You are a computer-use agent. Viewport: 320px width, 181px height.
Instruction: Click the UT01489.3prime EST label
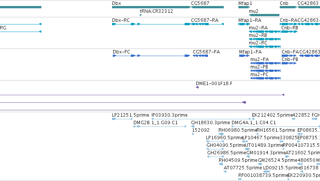tap(264, 146)
